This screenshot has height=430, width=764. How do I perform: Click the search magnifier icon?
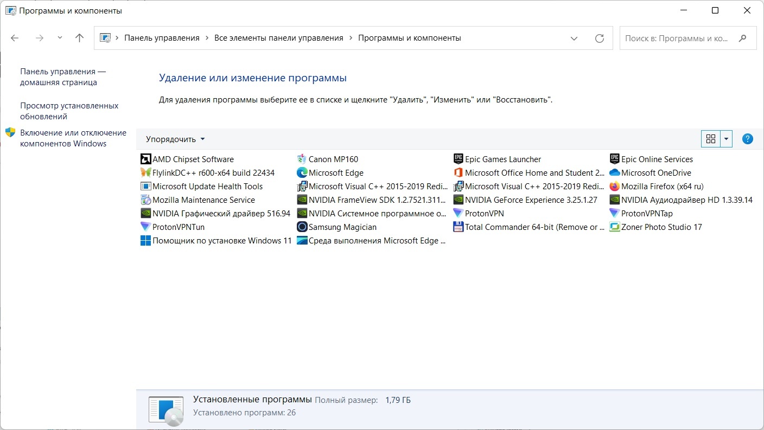(x=743, y=38)
